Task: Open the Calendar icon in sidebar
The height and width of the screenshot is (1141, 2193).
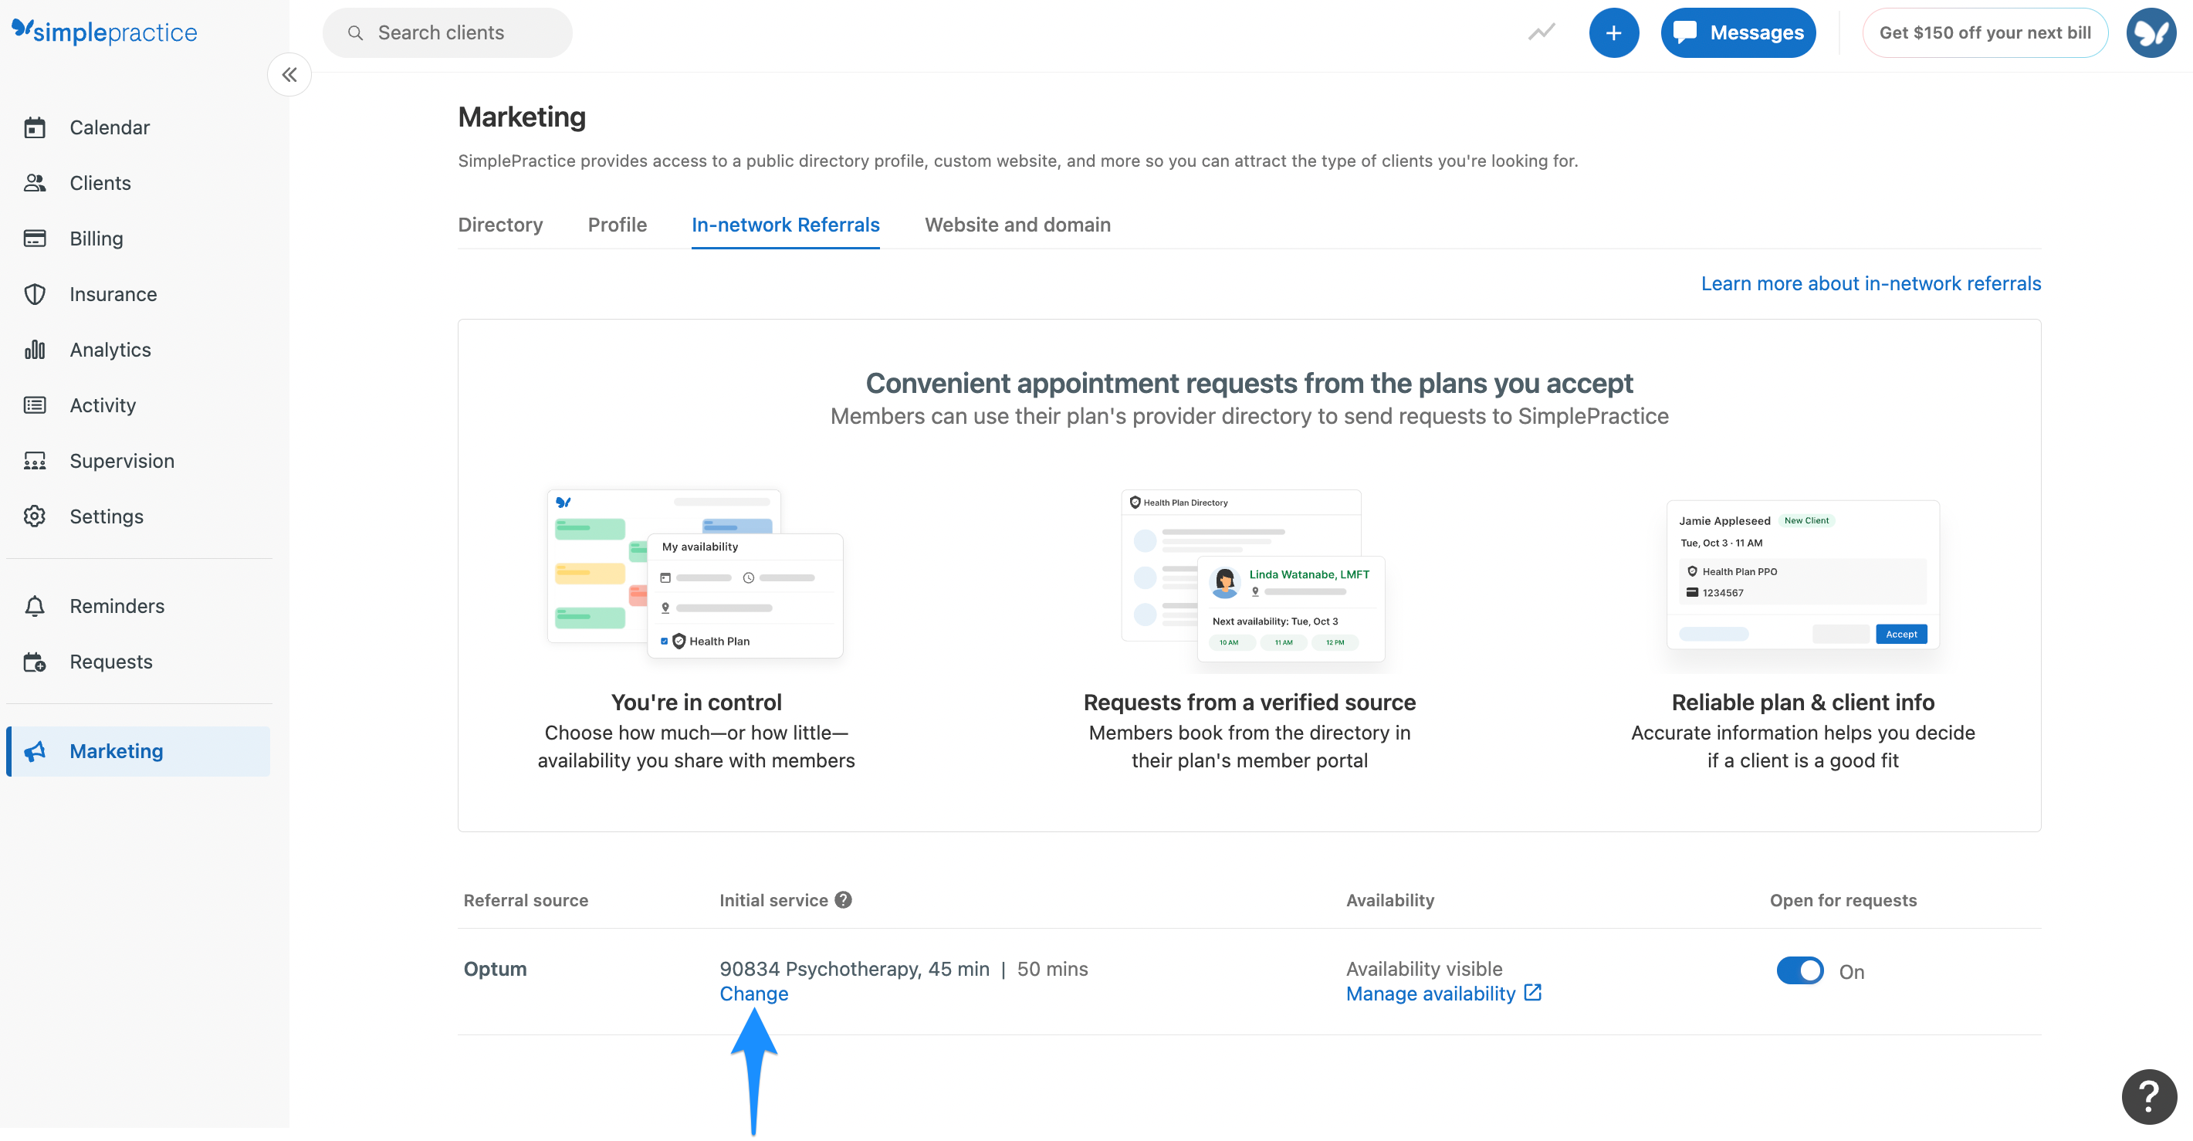Action: pos(35,127)
